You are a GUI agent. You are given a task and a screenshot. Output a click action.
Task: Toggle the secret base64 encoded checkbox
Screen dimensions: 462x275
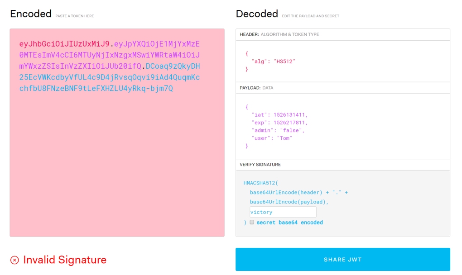point(252,222)
